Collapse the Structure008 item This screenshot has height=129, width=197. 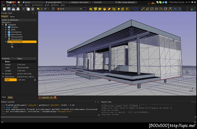tap(6, 42)
